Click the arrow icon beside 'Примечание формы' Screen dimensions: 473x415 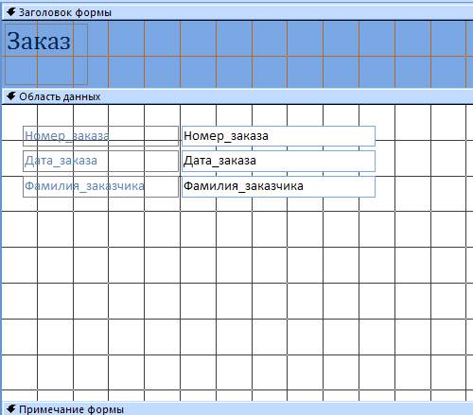coord(11,408)
